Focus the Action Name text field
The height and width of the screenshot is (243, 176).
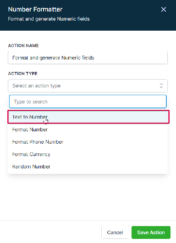pos(88,58)
